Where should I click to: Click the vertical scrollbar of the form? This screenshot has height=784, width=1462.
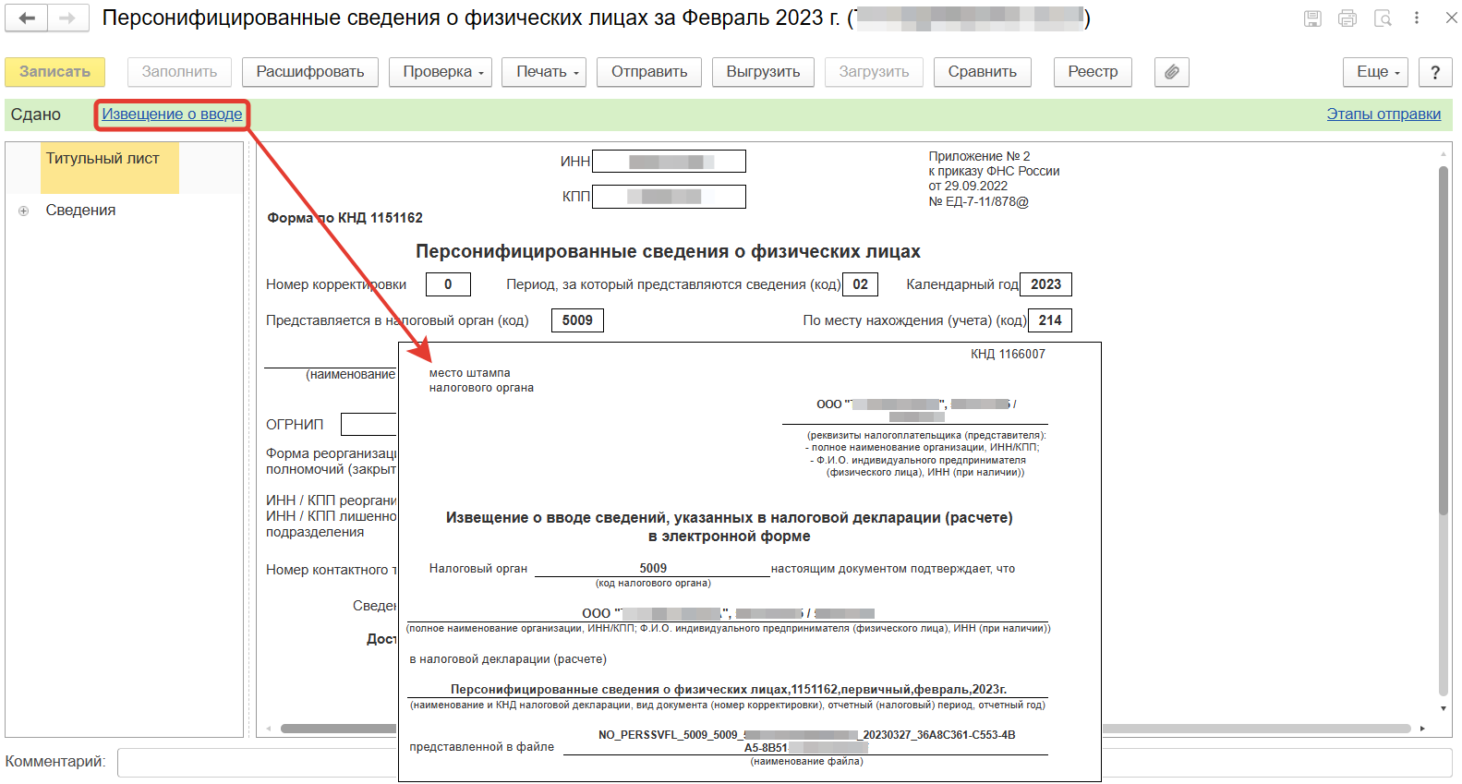pyautogui.click(x=1444, y=342)
